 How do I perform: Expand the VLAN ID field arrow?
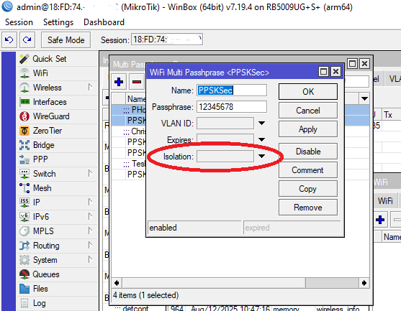[x=261, y=124]
